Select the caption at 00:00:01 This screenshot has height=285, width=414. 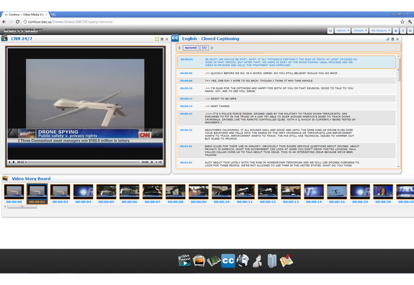[x=286, y=63]
